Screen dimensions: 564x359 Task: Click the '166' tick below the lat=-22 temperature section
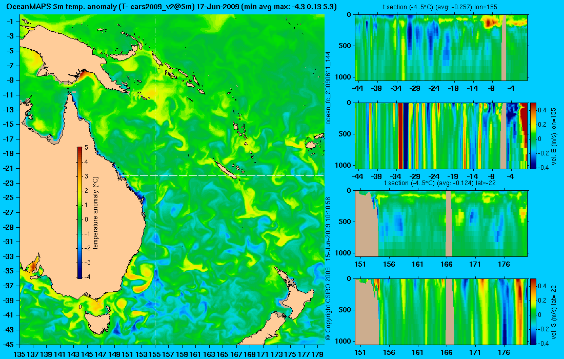[x=447, y=265]
